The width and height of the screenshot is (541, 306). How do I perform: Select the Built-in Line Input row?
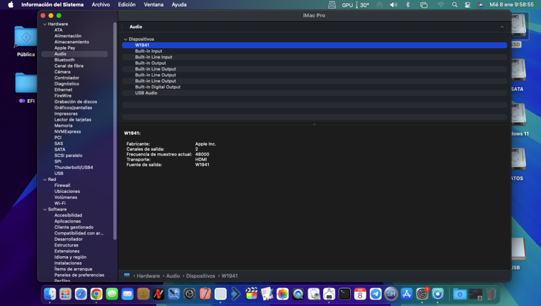click(314, 57)
